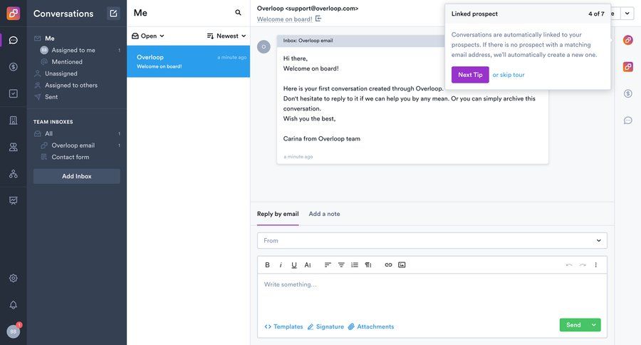
Task: Switch to the Reply by email tab
Action: tap(278, 214)
